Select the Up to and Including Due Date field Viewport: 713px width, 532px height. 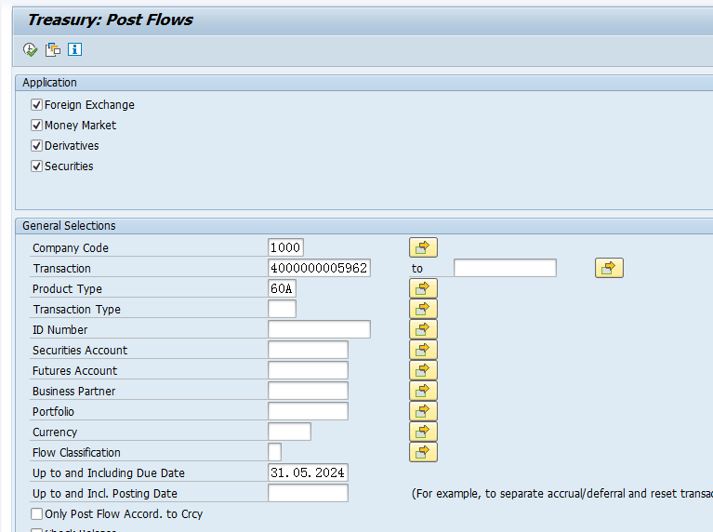308,472
